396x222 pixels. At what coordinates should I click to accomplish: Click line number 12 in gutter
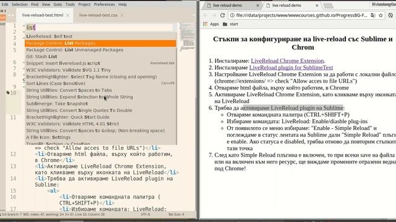(x=13, y=154)
